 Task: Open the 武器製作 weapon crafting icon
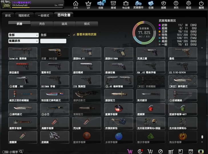point(138,5)
